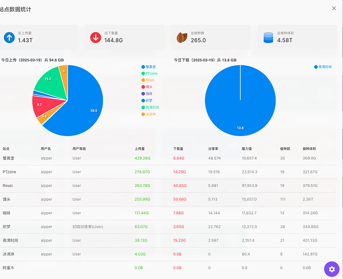Sort by the 做种体积 column header

[309, 148]
